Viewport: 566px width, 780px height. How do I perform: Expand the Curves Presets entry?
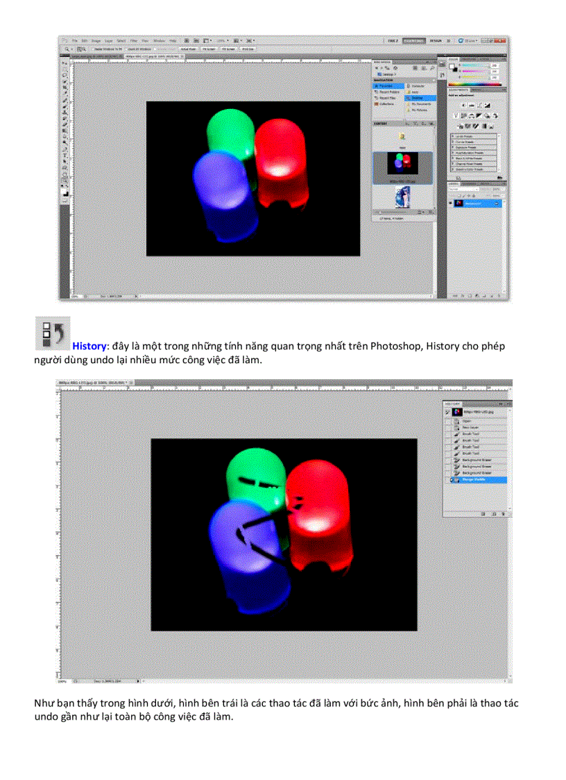click(452, 142)
